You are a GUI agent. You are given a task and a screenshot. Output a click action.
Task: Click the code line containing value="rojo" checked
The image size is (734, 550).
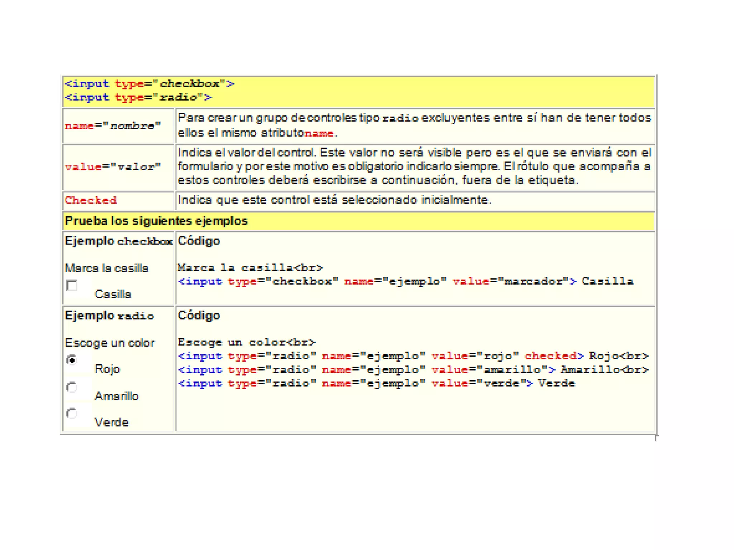(x=413, y=356)
